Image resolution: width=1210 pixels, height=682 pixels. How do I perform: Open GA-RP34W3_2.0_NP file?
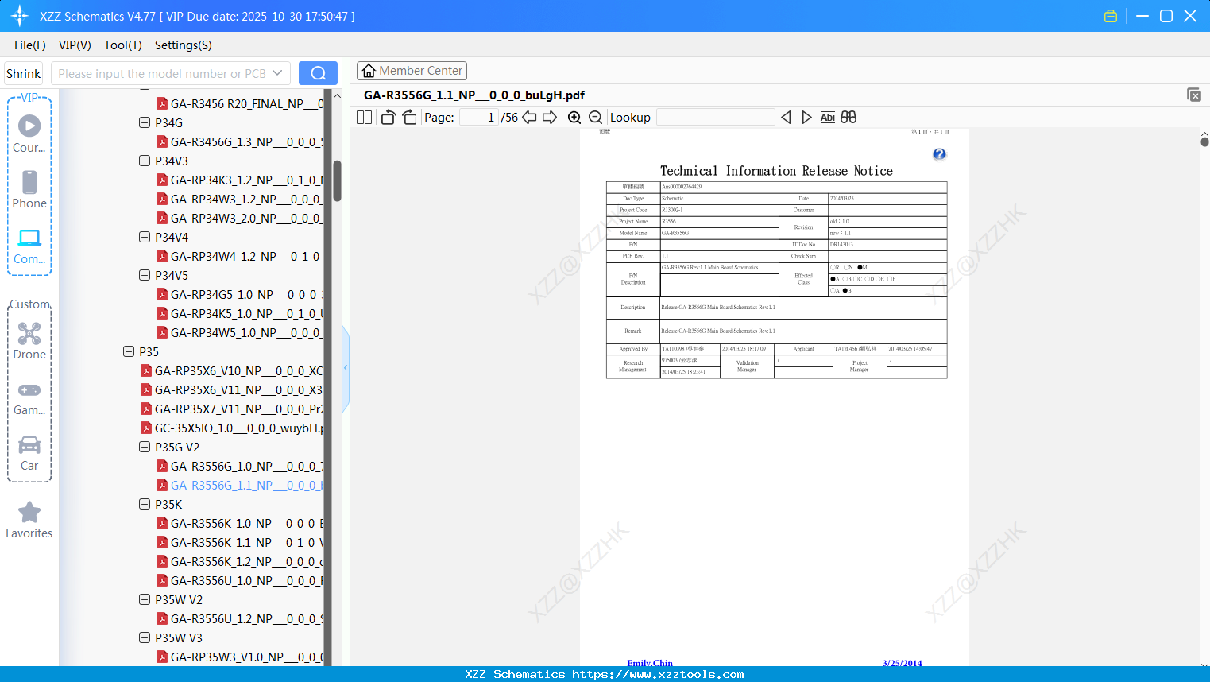coord(239,219)
